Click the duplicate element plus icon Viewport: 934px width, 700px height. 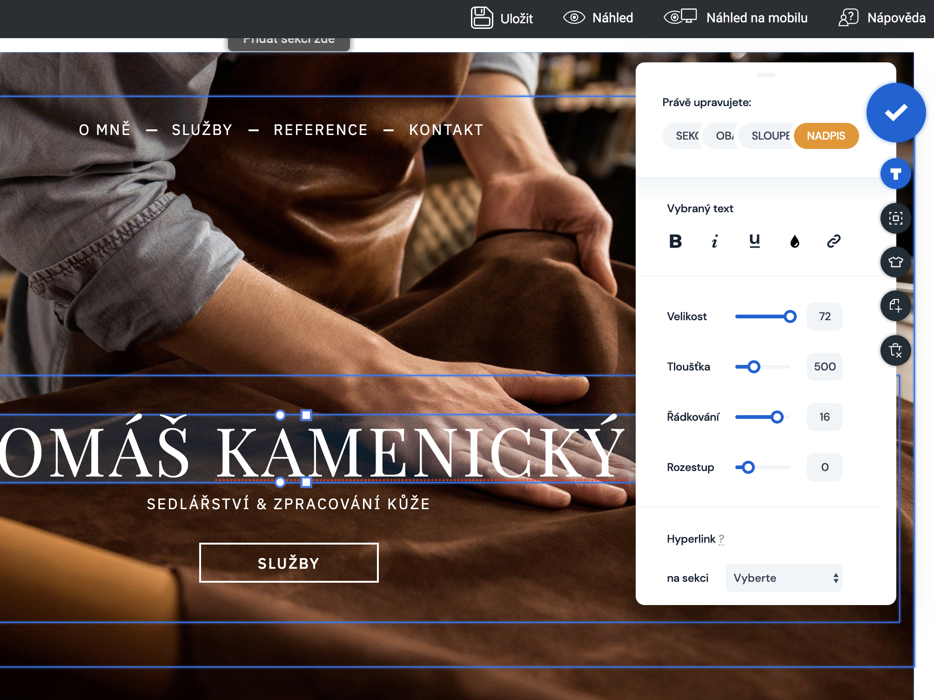(895, 306)
